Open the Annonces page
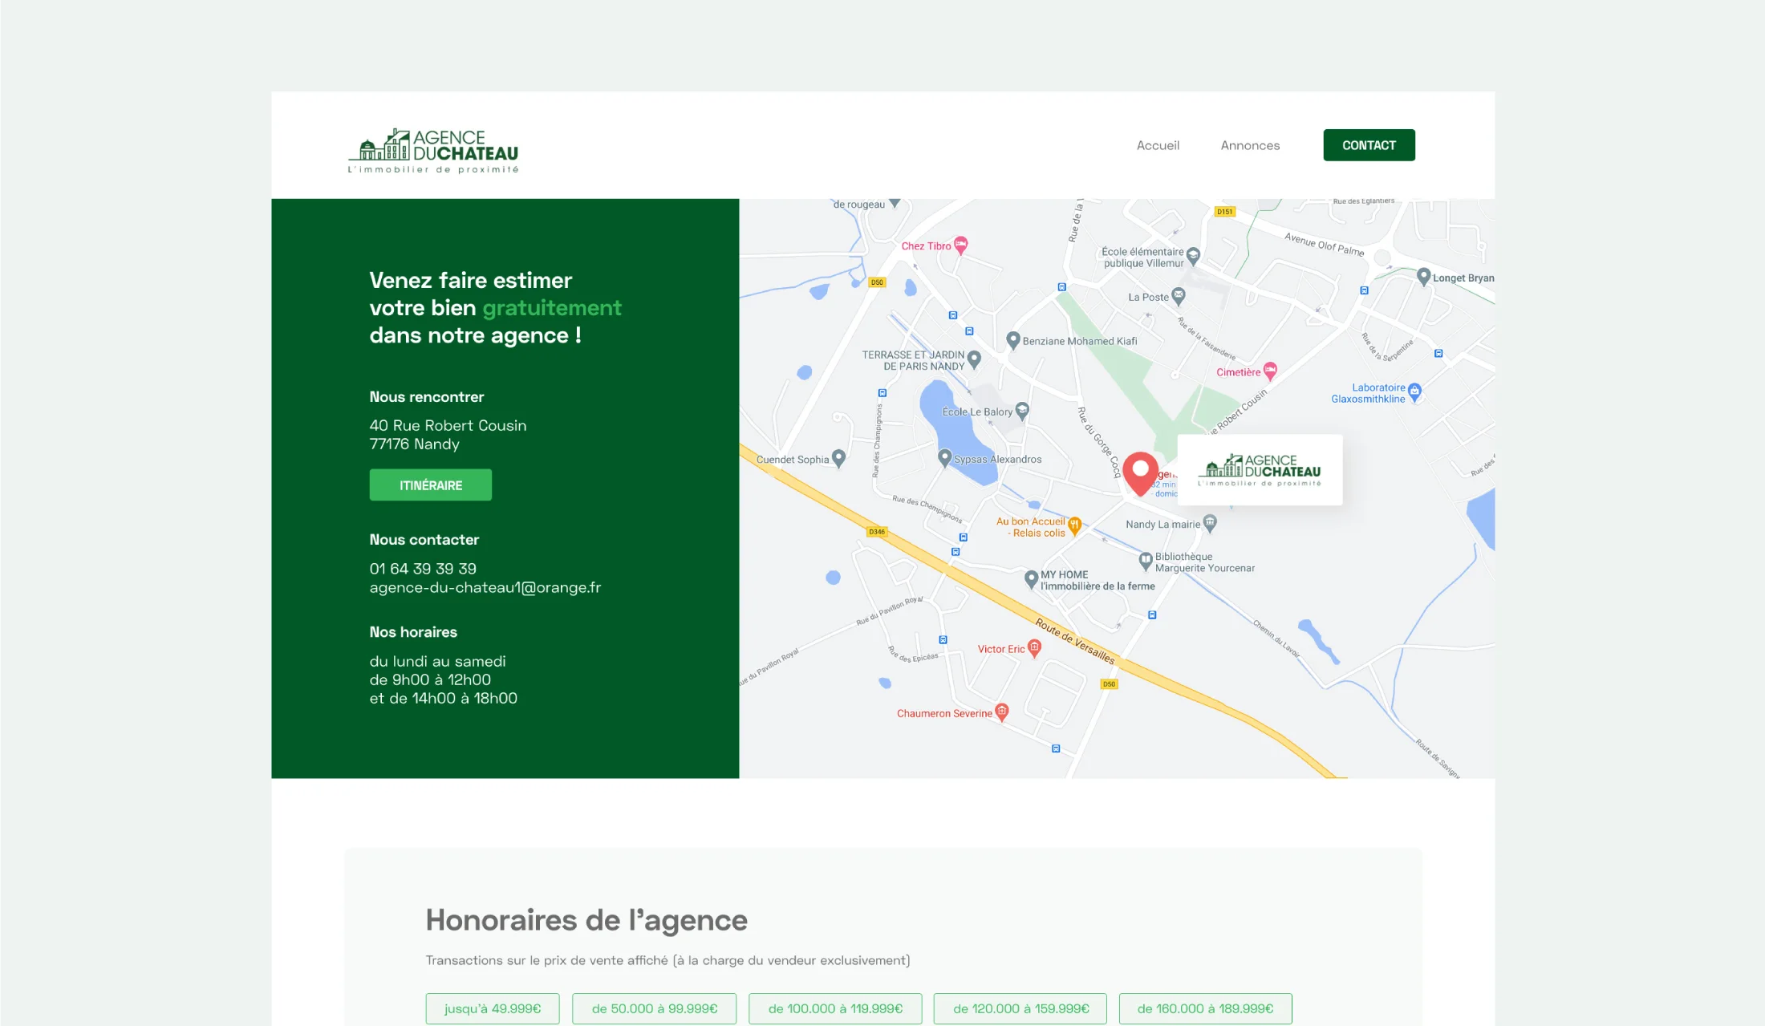1765x1026 pixels. [1249, 145]
